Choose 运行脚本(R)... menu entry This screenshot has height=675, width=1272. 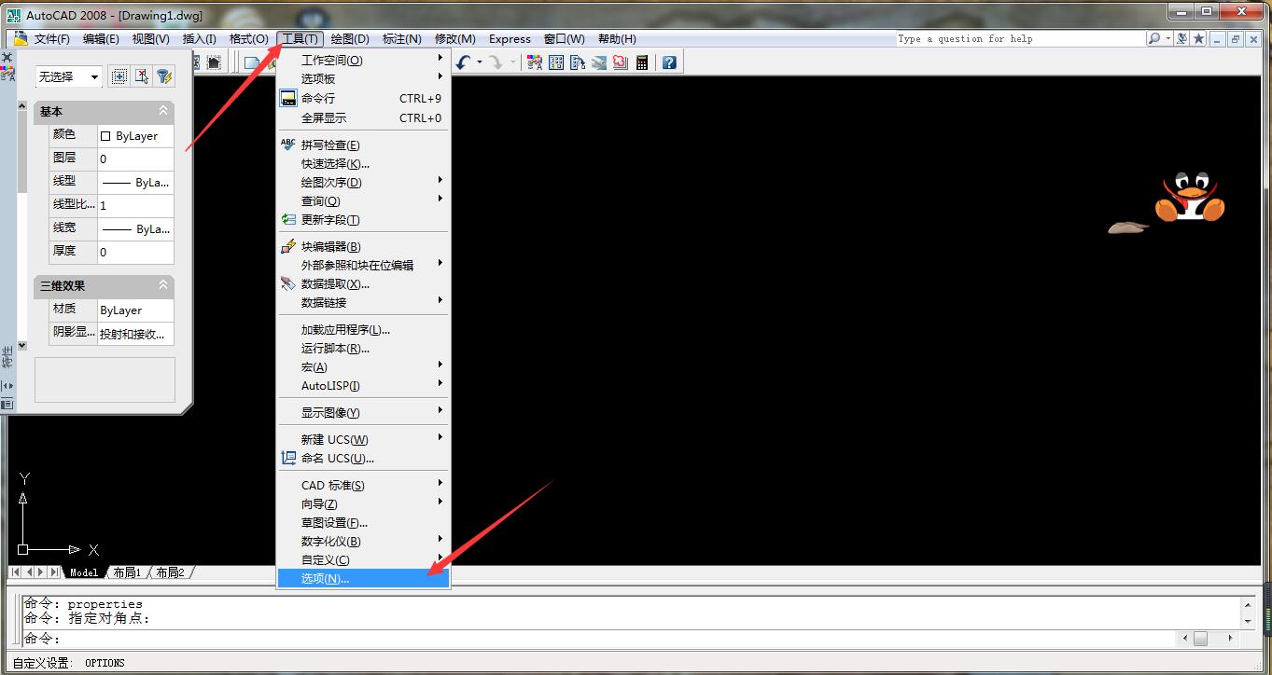[x=364, y=349]
